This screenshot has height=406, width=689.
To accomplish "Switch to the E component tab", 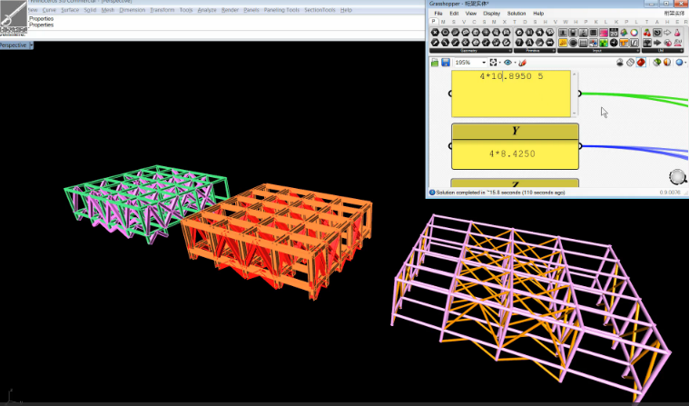I will [x=677, y=22].
